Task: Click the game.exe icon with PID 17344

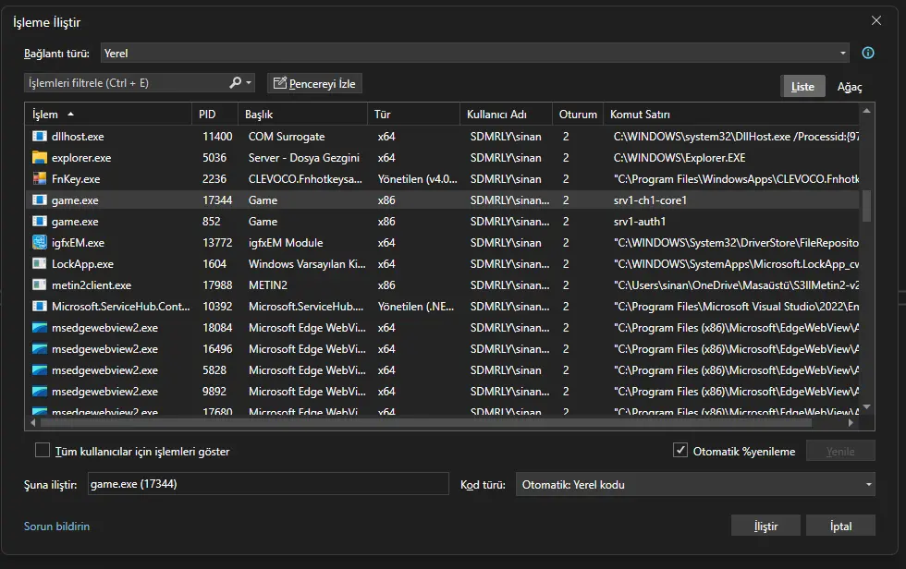Action: click(39, 200)
